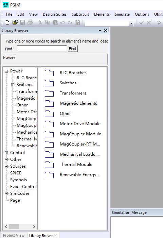Switch to the Library Browser bottom tab
This screenshot has height=238, width=163.
(x=42, y=235)
